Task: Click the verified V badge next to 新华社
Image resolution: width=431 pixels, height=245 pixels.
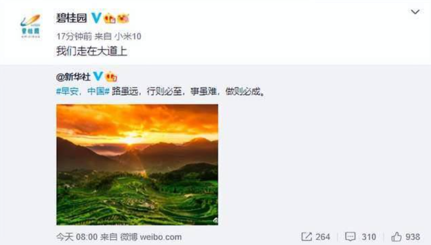Action: click(x=98, y=76)
